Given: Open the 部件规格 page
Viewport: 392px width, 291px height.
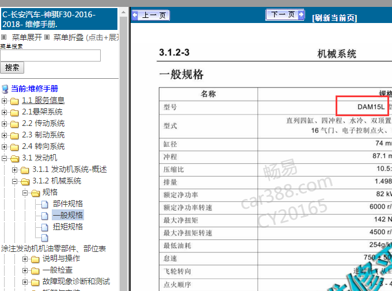Looking at the screenshot, I should coord(68,204).
